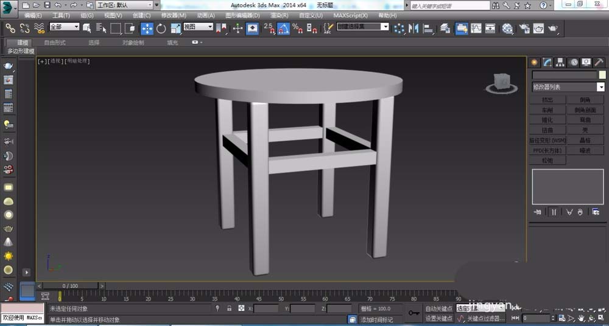609x326 pixels.
Task: Click the Align tool icon
Action: (428, 29)
